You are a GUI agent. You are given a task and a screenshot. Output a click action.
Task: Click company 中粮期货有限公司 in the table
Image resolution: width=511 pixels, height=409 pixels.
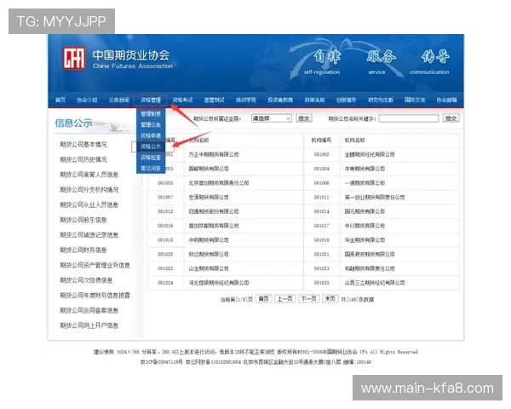click(365, 169)
